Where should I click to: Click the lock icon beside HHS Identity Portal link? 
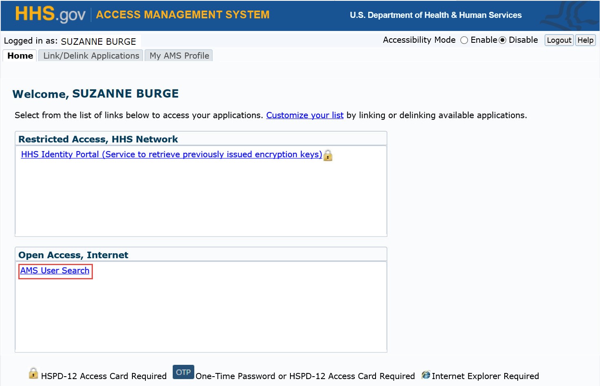click(328, 156)
